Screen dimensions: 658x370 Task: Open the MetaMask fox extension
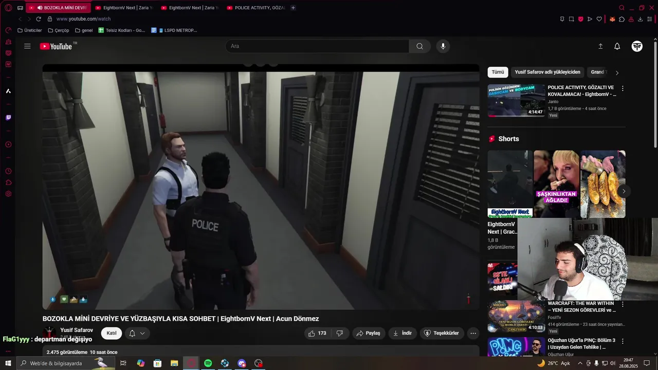(x=612, y=19)
